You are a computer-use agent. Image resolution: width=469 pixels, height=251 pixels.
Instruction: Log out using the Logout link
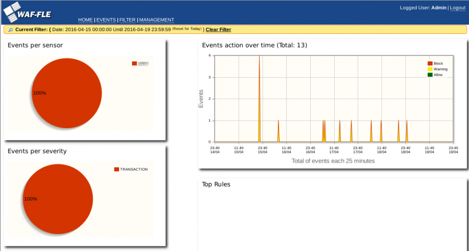[x=457, y=8]
